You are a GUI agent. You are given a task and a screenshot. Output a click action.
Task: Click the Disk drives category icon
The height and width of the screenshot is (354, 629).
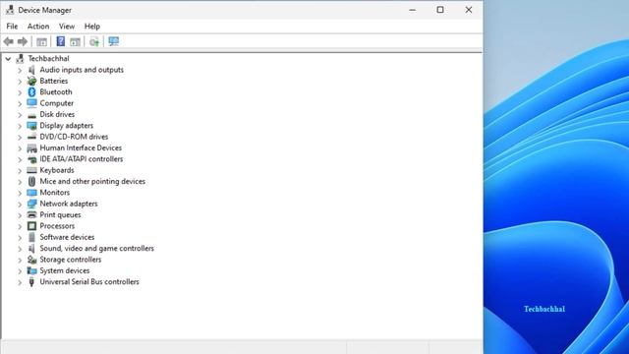click(31, 115)
